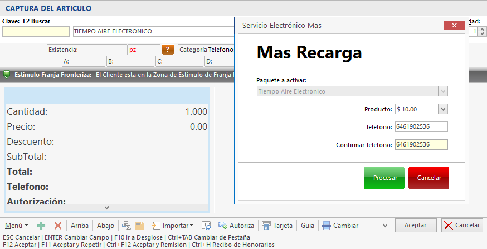Image resolution: width=487 pixels, height=249 pixels.
Task: Click the Existencia field
Action: click(x=87, y=50)
